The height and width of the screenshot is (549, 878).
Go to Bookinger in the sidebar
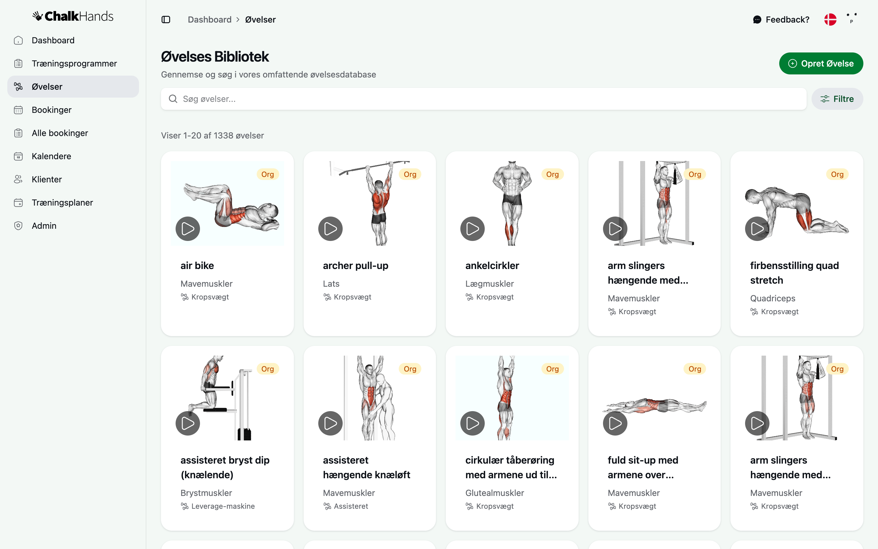73,110
